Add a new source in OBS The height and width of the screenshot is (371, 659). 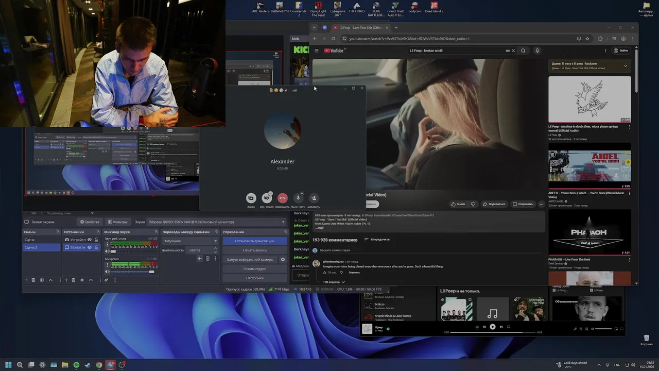(x=66, y=280)
